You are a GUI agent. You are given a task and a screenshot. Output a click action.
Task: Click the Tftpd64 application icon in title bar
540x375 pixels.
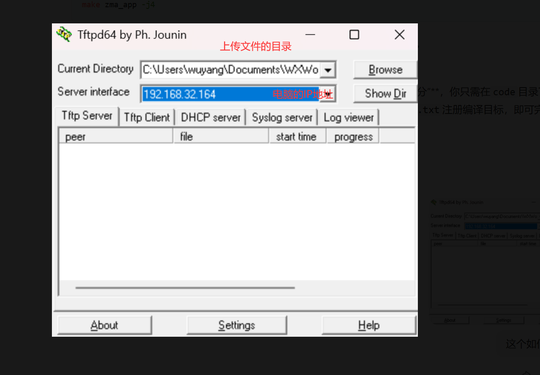click(64, 34)
